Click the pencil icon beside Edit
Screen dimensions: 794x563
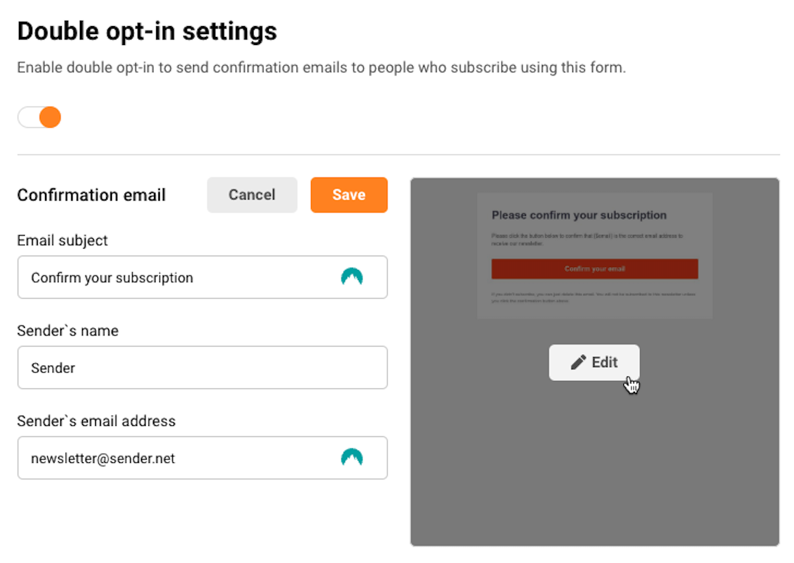(x=578, y=363)
